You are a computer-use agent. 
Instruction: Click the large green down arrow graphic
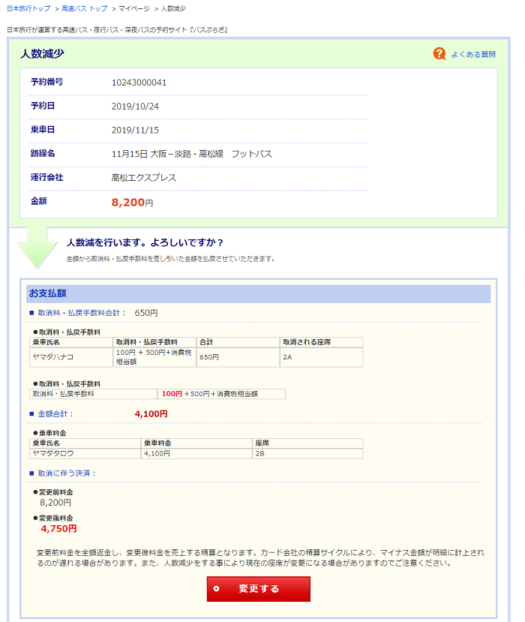36,246
